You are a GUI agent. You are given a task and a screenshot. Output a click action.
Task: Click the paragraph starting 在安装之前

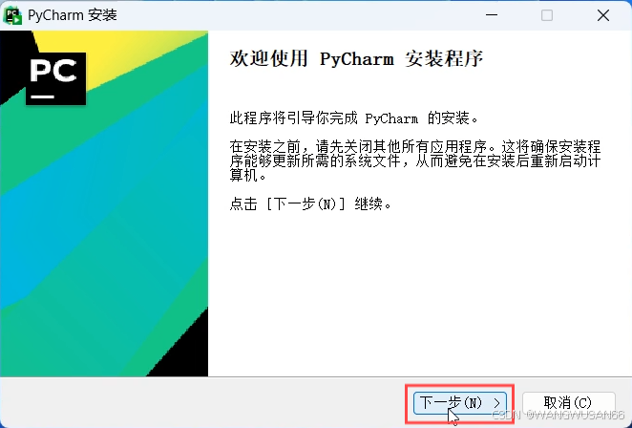pyautogui.click(x=415, y=160)
